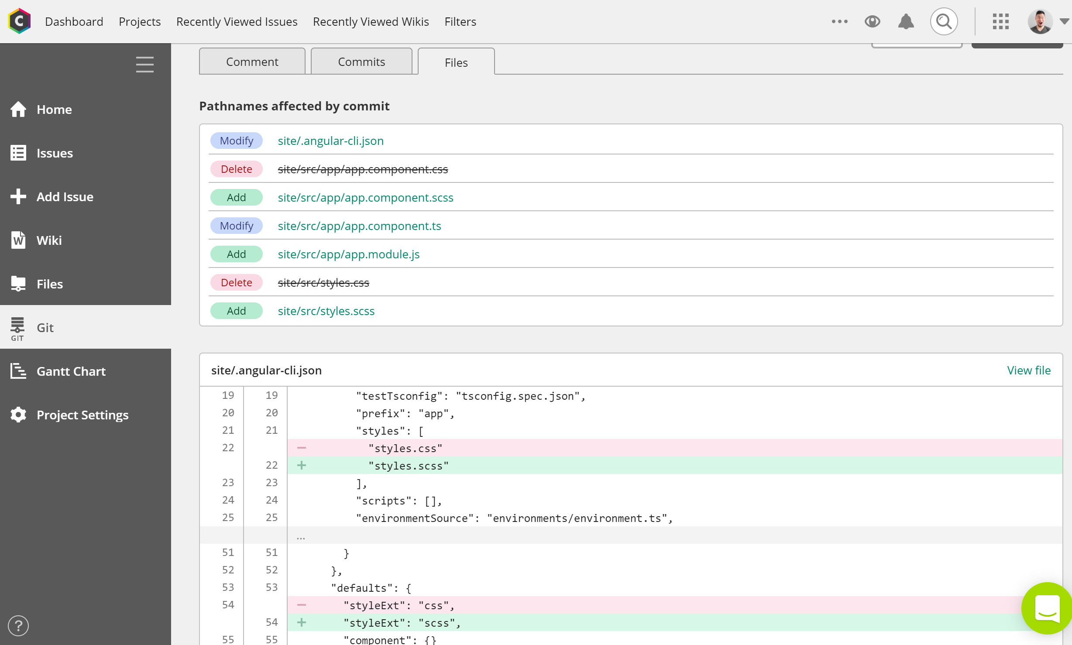The width and height of the screenshot is (1072, 645).
Task: Click the help question mark icon
Action: tap(18, 626)
